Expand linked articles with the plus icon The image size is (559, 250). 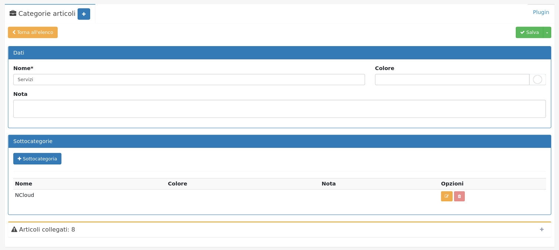coord(542,229)
